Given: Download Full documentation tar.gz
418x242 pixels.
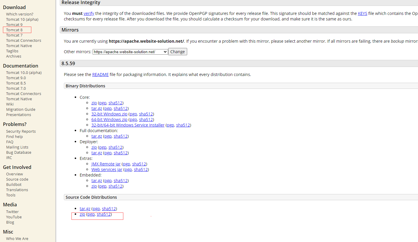Looking at the screenshot, I should [x=97, y=136].
